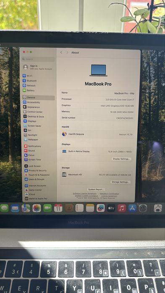Viewport: 165px width, 293px height.
Task: Click the Intel UHD Graphics 630 value
Action: [117, 106]
